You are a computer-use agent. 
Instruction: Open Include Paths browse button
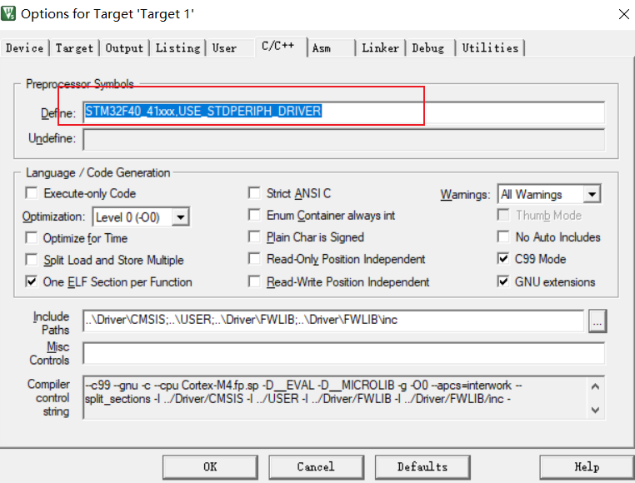[597, 321]
